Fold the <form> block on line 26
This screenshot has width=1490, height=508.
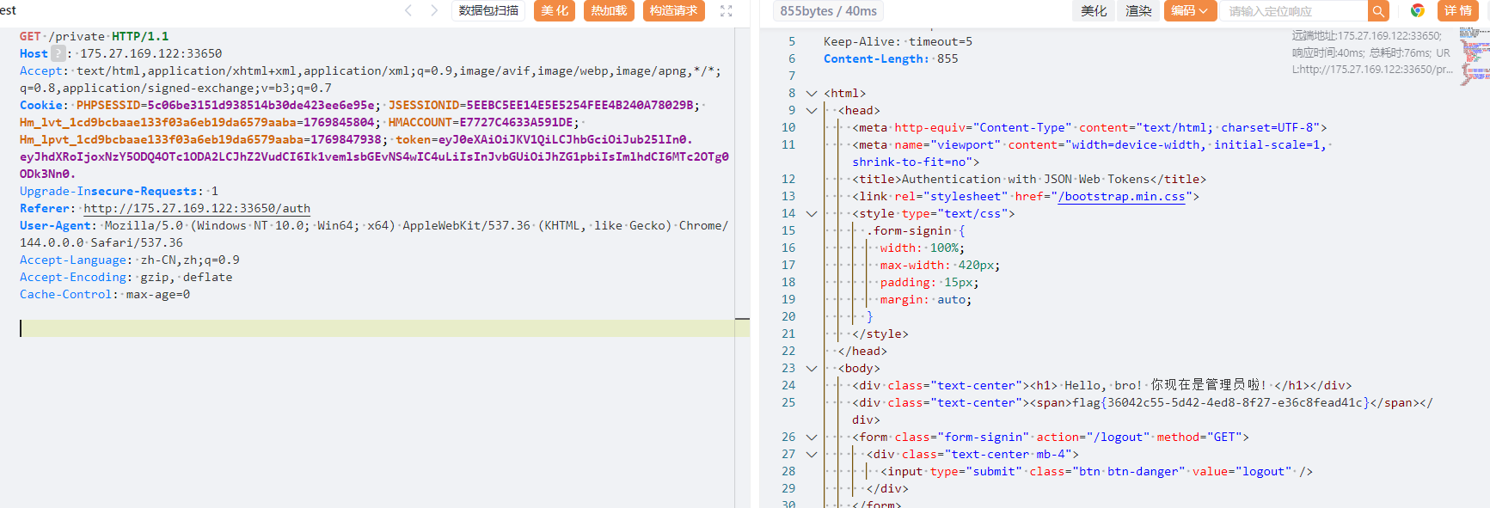pyautogui.click(x=811, y=437)
